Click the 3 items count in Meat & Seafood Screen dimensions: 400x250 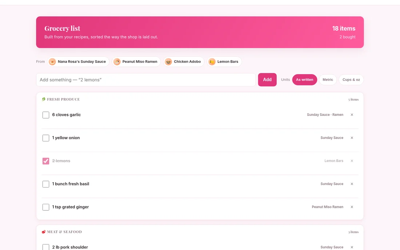coord(353,232)
